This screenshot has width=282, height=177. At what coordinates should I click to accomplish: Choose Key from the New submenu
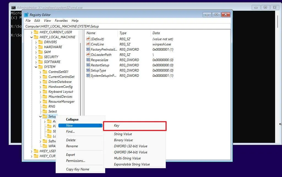click(x=116, y=126)
